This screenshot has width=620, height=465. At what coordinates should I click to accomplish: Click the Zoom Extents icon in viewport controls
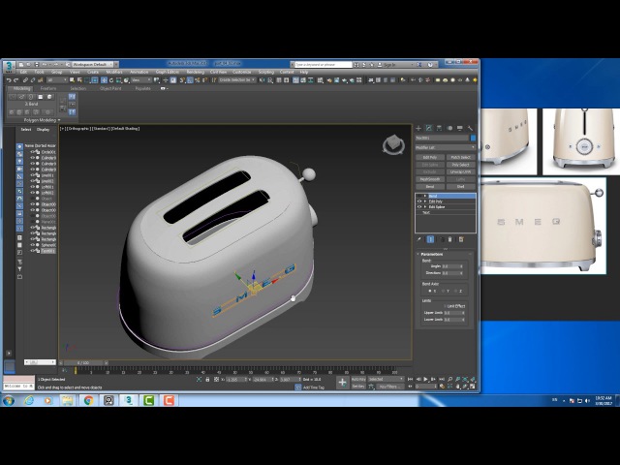(465, 379)
